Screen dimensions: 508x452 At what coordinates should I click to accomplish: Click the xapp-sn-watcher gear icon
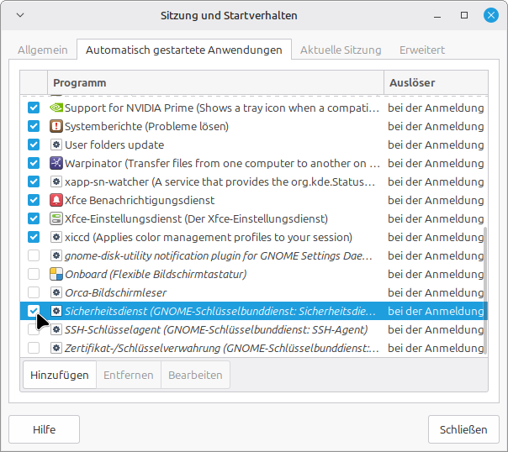(x=56, y=181)
